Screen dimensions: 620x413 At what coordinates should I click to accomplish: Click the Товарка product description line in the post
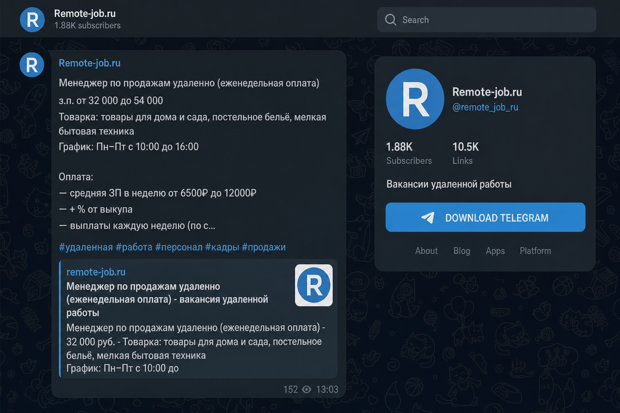(x=192, y=124)
